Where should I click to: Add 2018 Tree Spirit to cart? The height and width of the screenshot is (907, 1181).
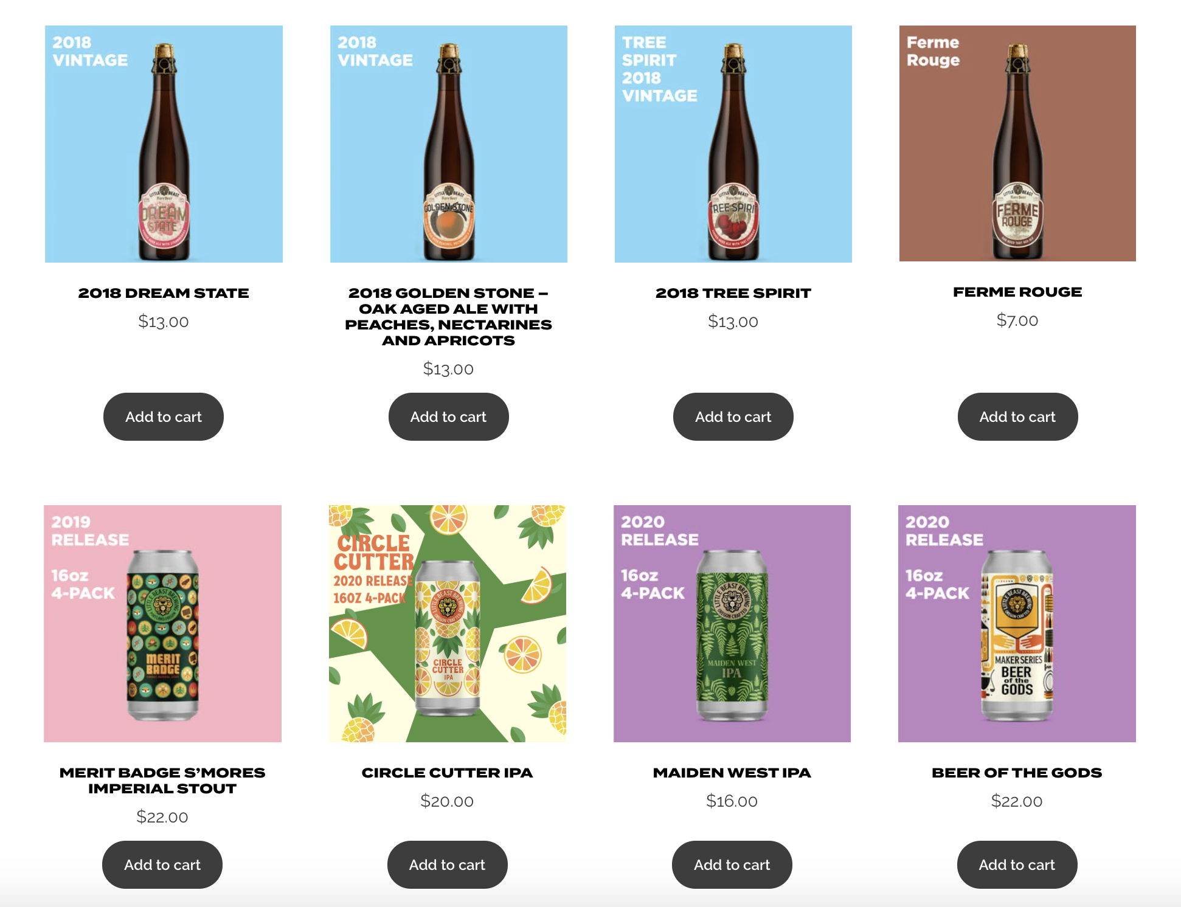[733, 417]
